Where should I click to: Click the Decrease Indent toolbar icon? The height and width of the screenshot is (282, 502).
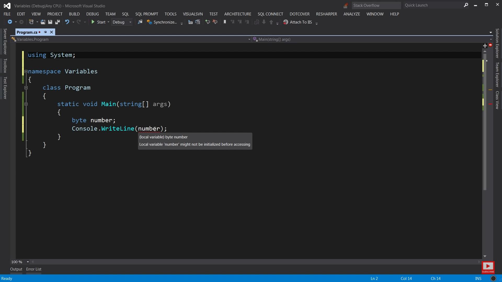(190, 22)
